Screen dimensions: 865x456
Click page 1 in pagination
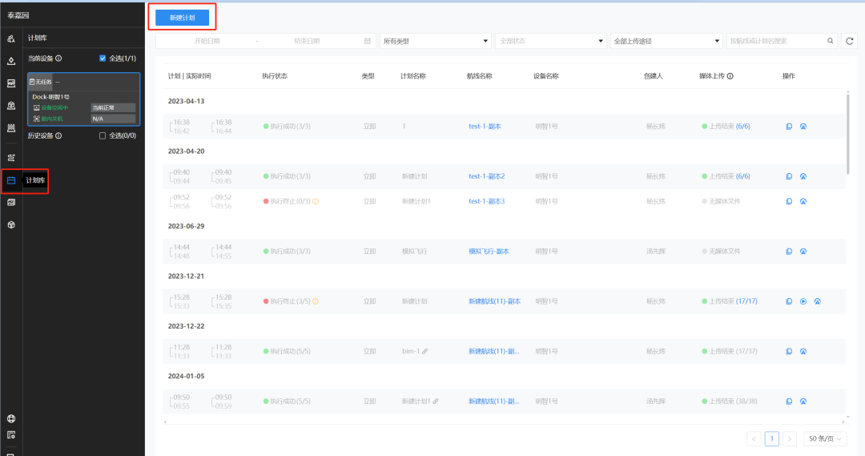(x=772, y=439)
